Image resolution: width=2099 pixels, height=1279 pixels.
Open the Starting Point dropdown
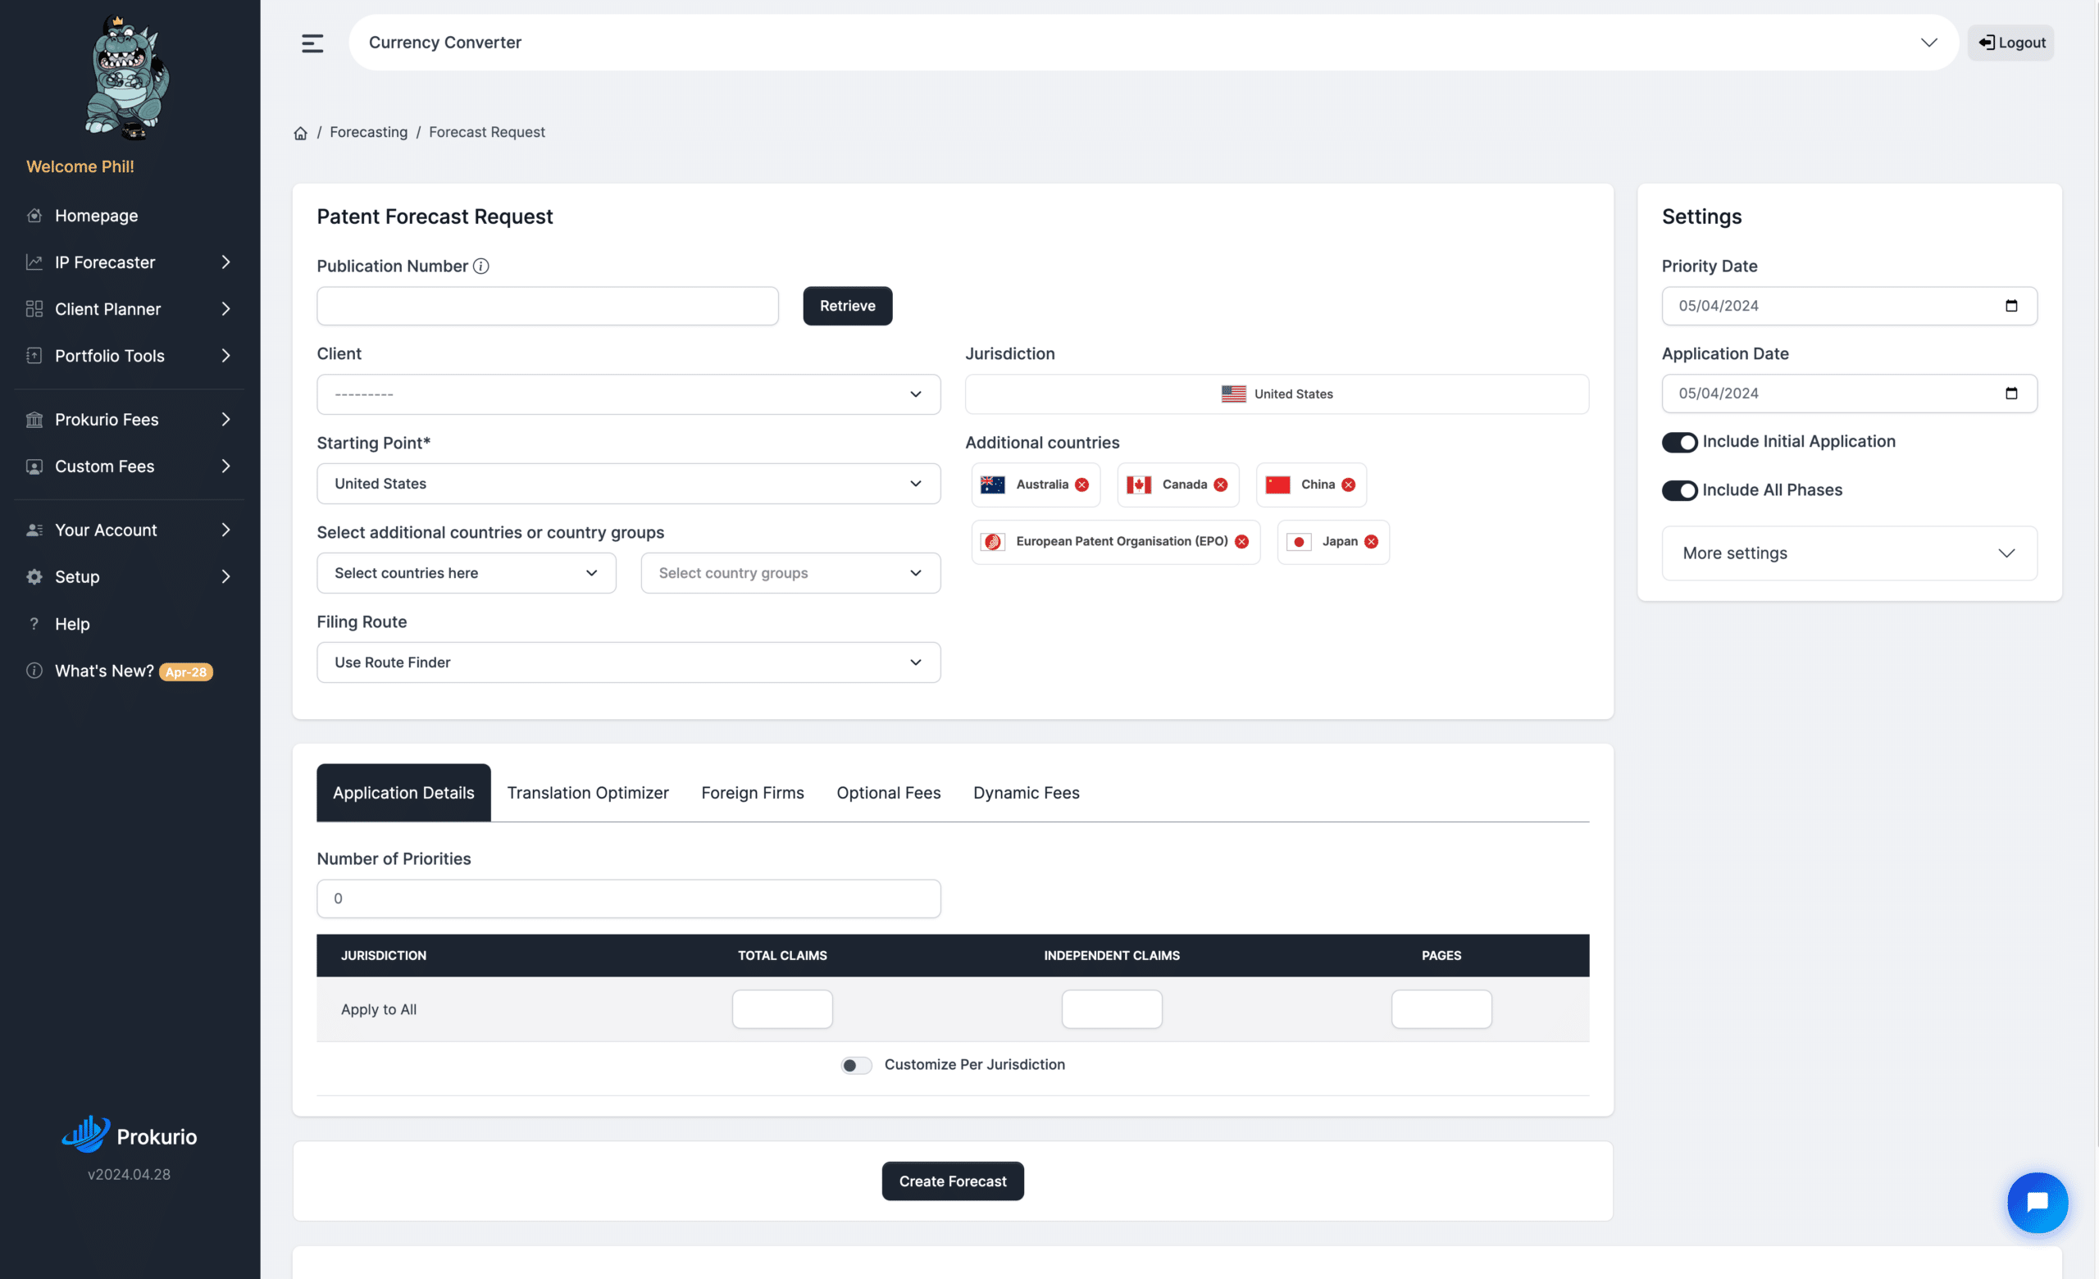[629, 484]
